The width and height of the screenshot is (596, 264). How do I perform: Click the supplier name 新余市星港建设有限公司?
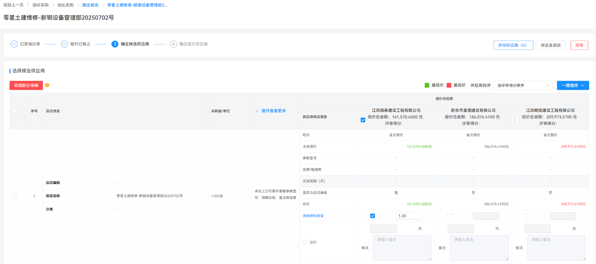[x=473, y=110]
